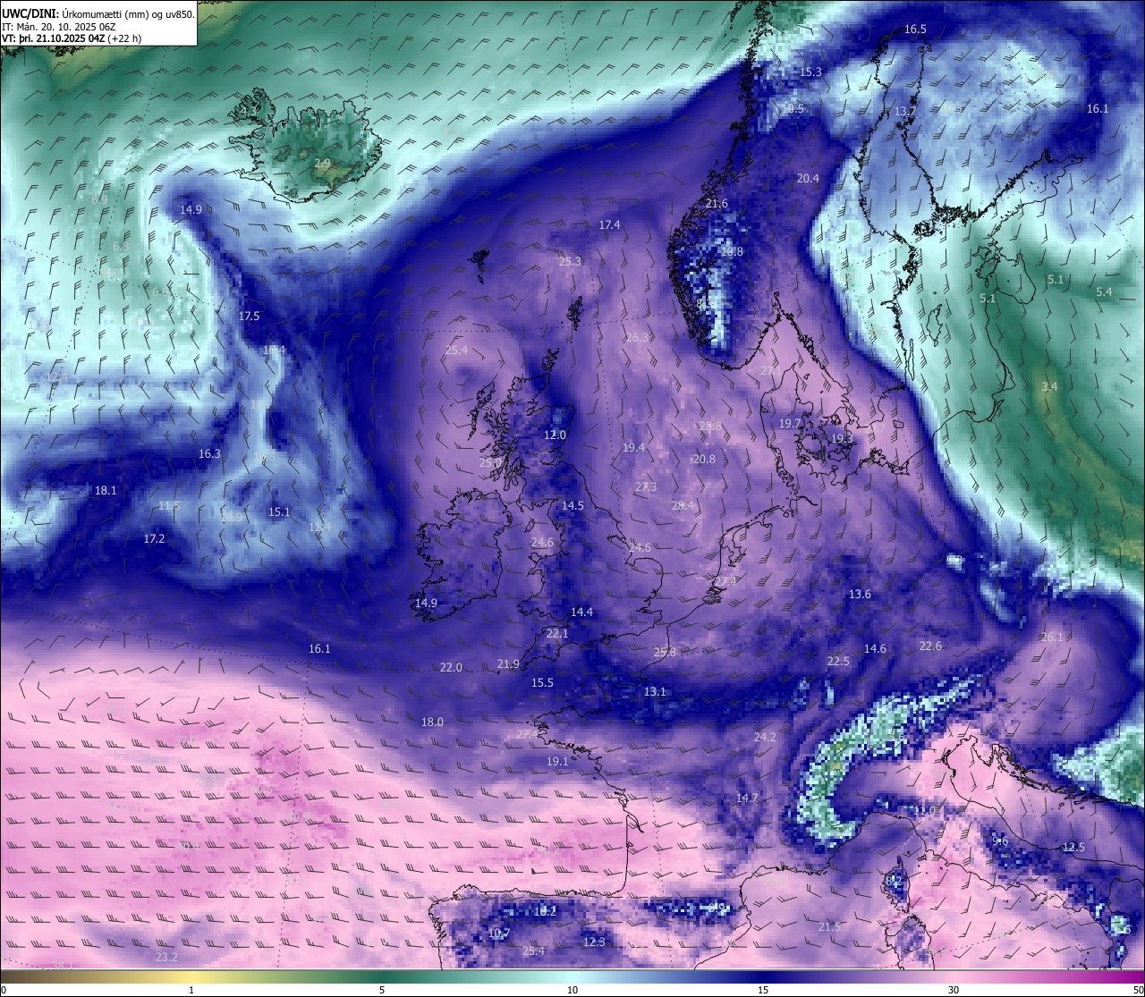Click the 16.5 value at the map's top

(x=915, y=30)
